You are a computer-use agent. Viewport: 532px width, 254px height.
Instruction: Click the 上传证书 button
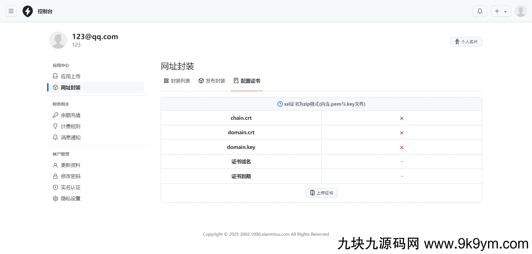(x=321, y=193)
